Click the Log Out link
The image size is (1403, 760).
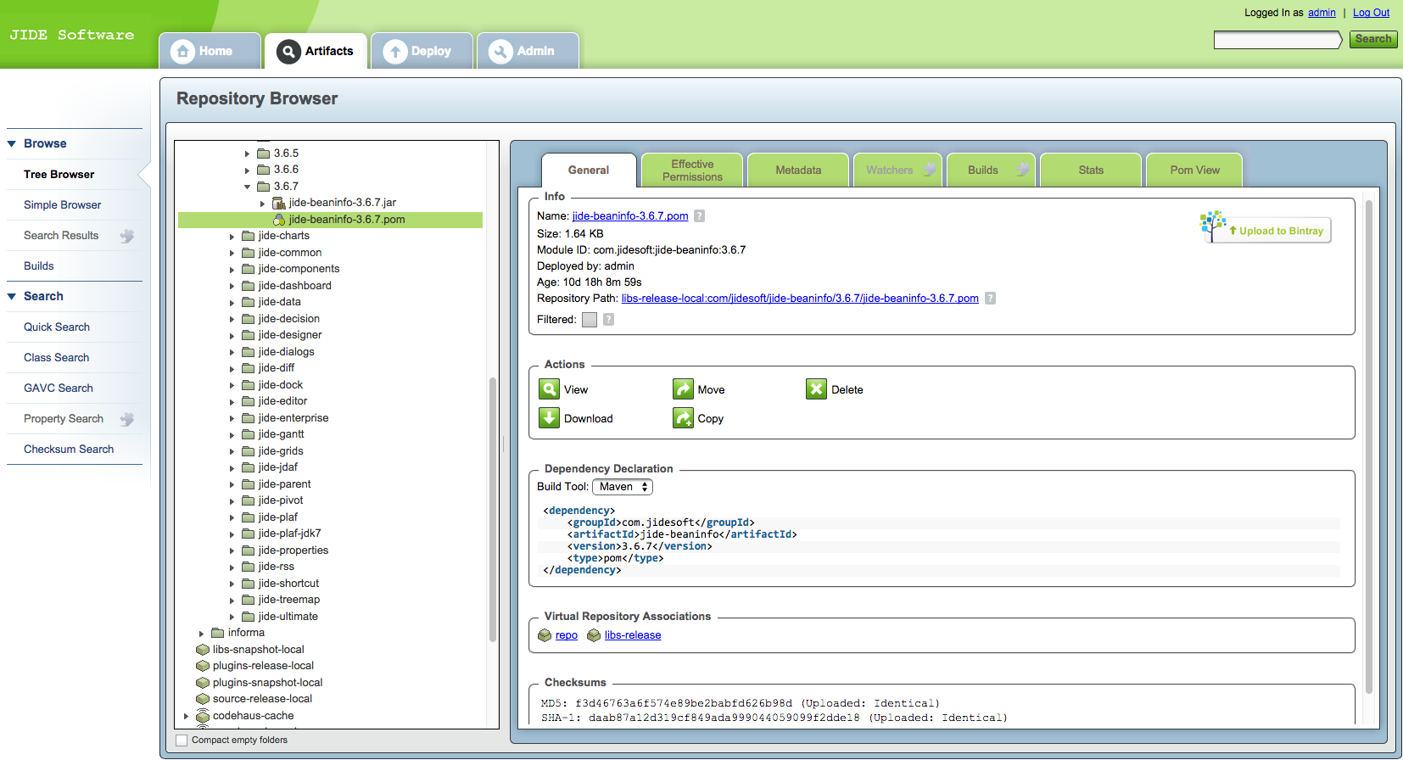click(1371, 13)
